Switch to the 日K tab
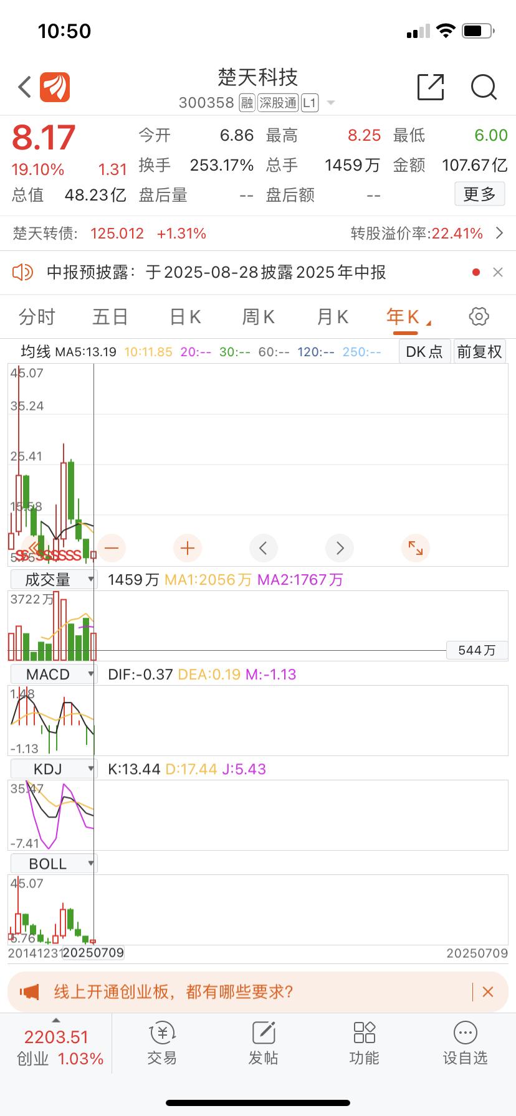Screen dimensions: 516x1116 tap(185, 317)
